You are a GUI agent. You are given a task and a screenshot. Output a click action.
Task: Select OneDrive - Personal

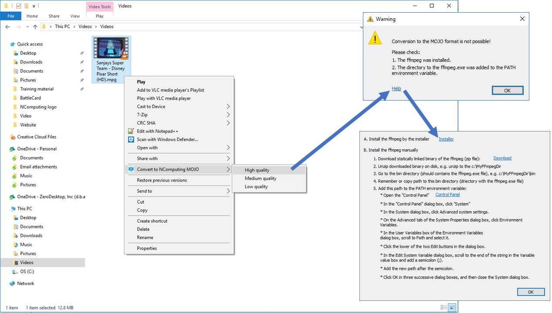point(37,149)
